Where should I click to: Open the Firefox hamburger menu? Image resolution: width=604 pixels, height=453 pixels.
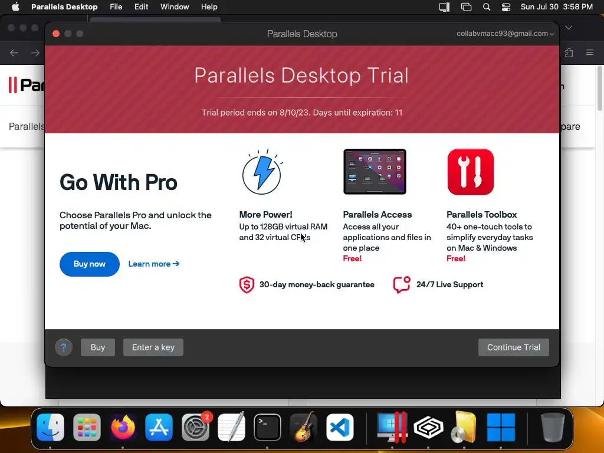coord(590,52)
